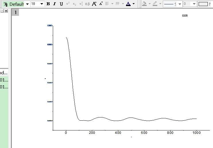Image resolution: width=213 pixels, height=148 pixels.
Task: Open the font size 18 dropdown
Action: (42, 4)
